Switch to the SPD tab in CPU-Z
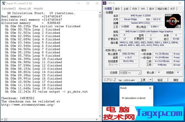 click(143, 9)
